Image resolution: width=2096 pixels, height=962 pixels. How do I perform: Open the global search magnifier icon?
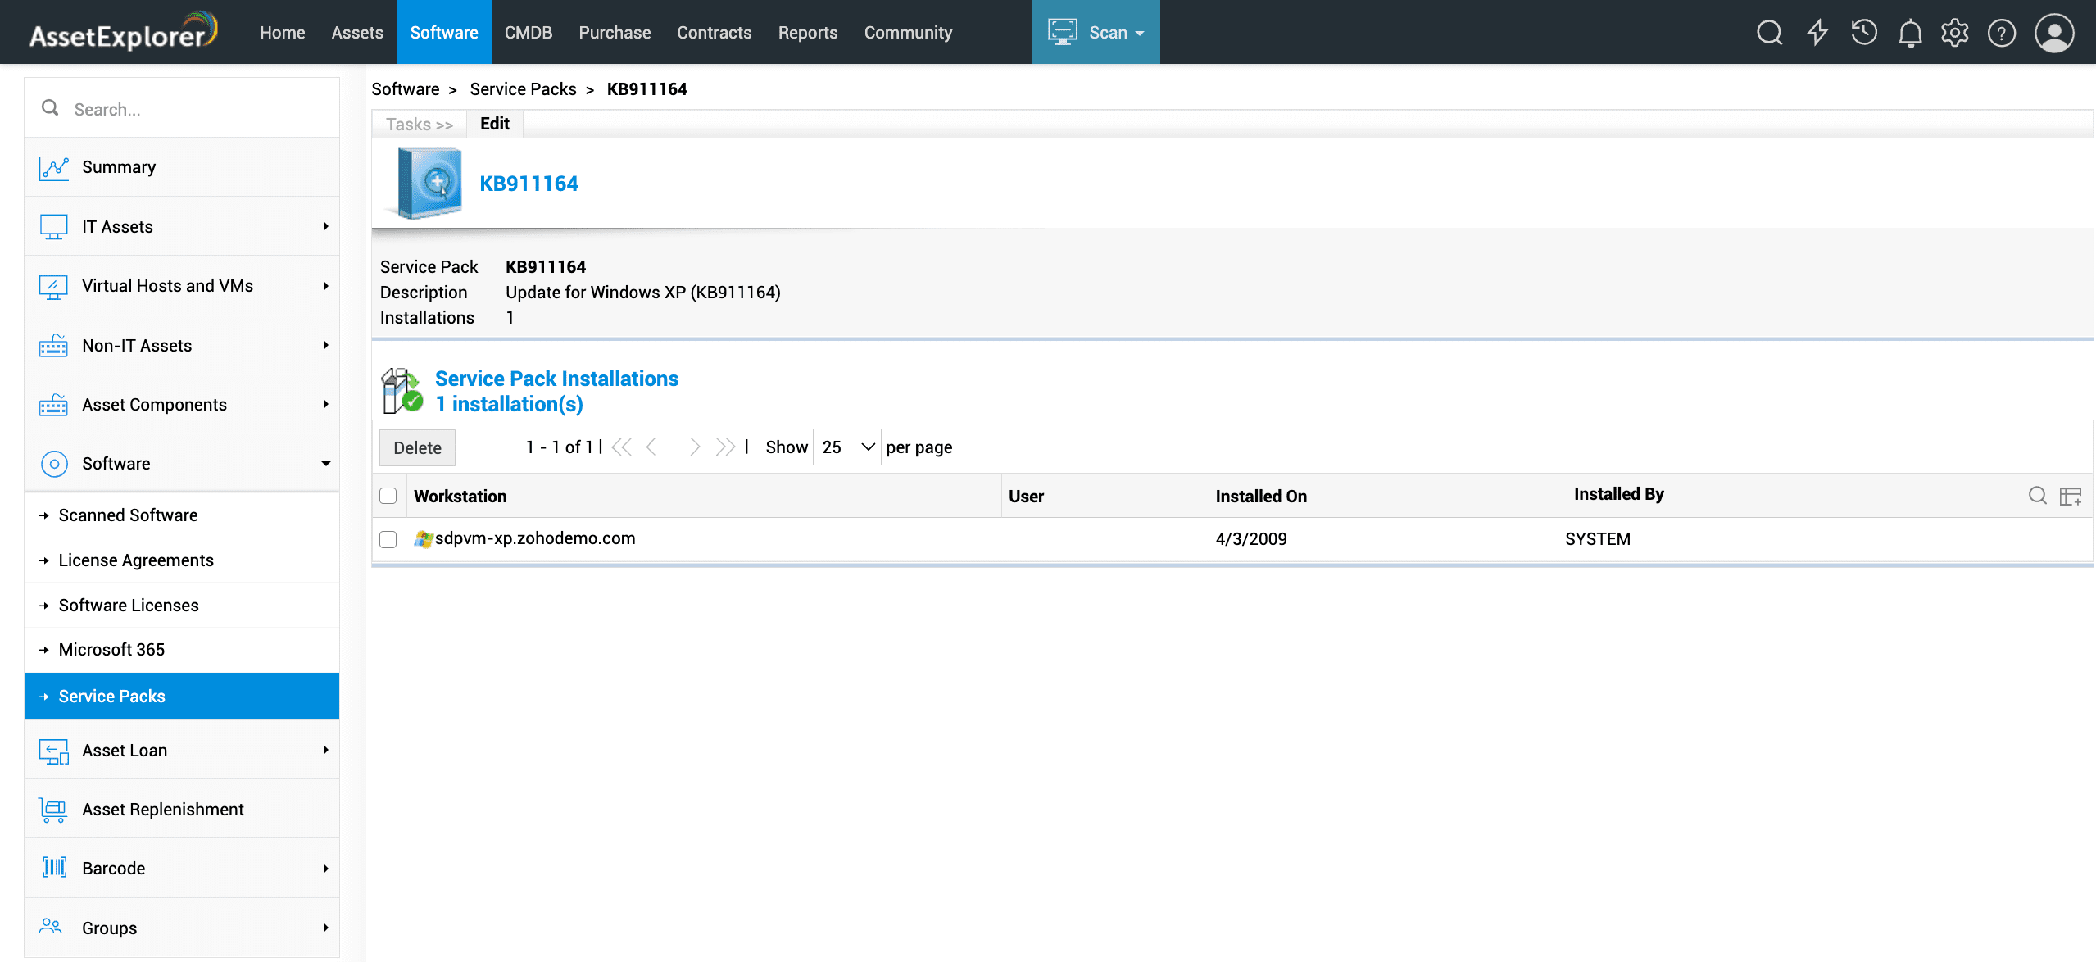click(x=1769, y=33)
